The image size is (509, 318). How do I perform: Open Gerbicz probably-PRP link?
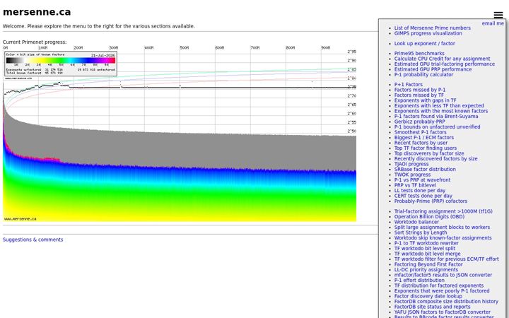(420, 122)
